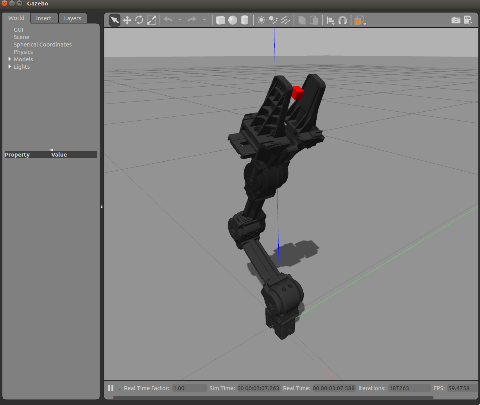
Task: Expand the Lights tree item
Action: (10, 67)
